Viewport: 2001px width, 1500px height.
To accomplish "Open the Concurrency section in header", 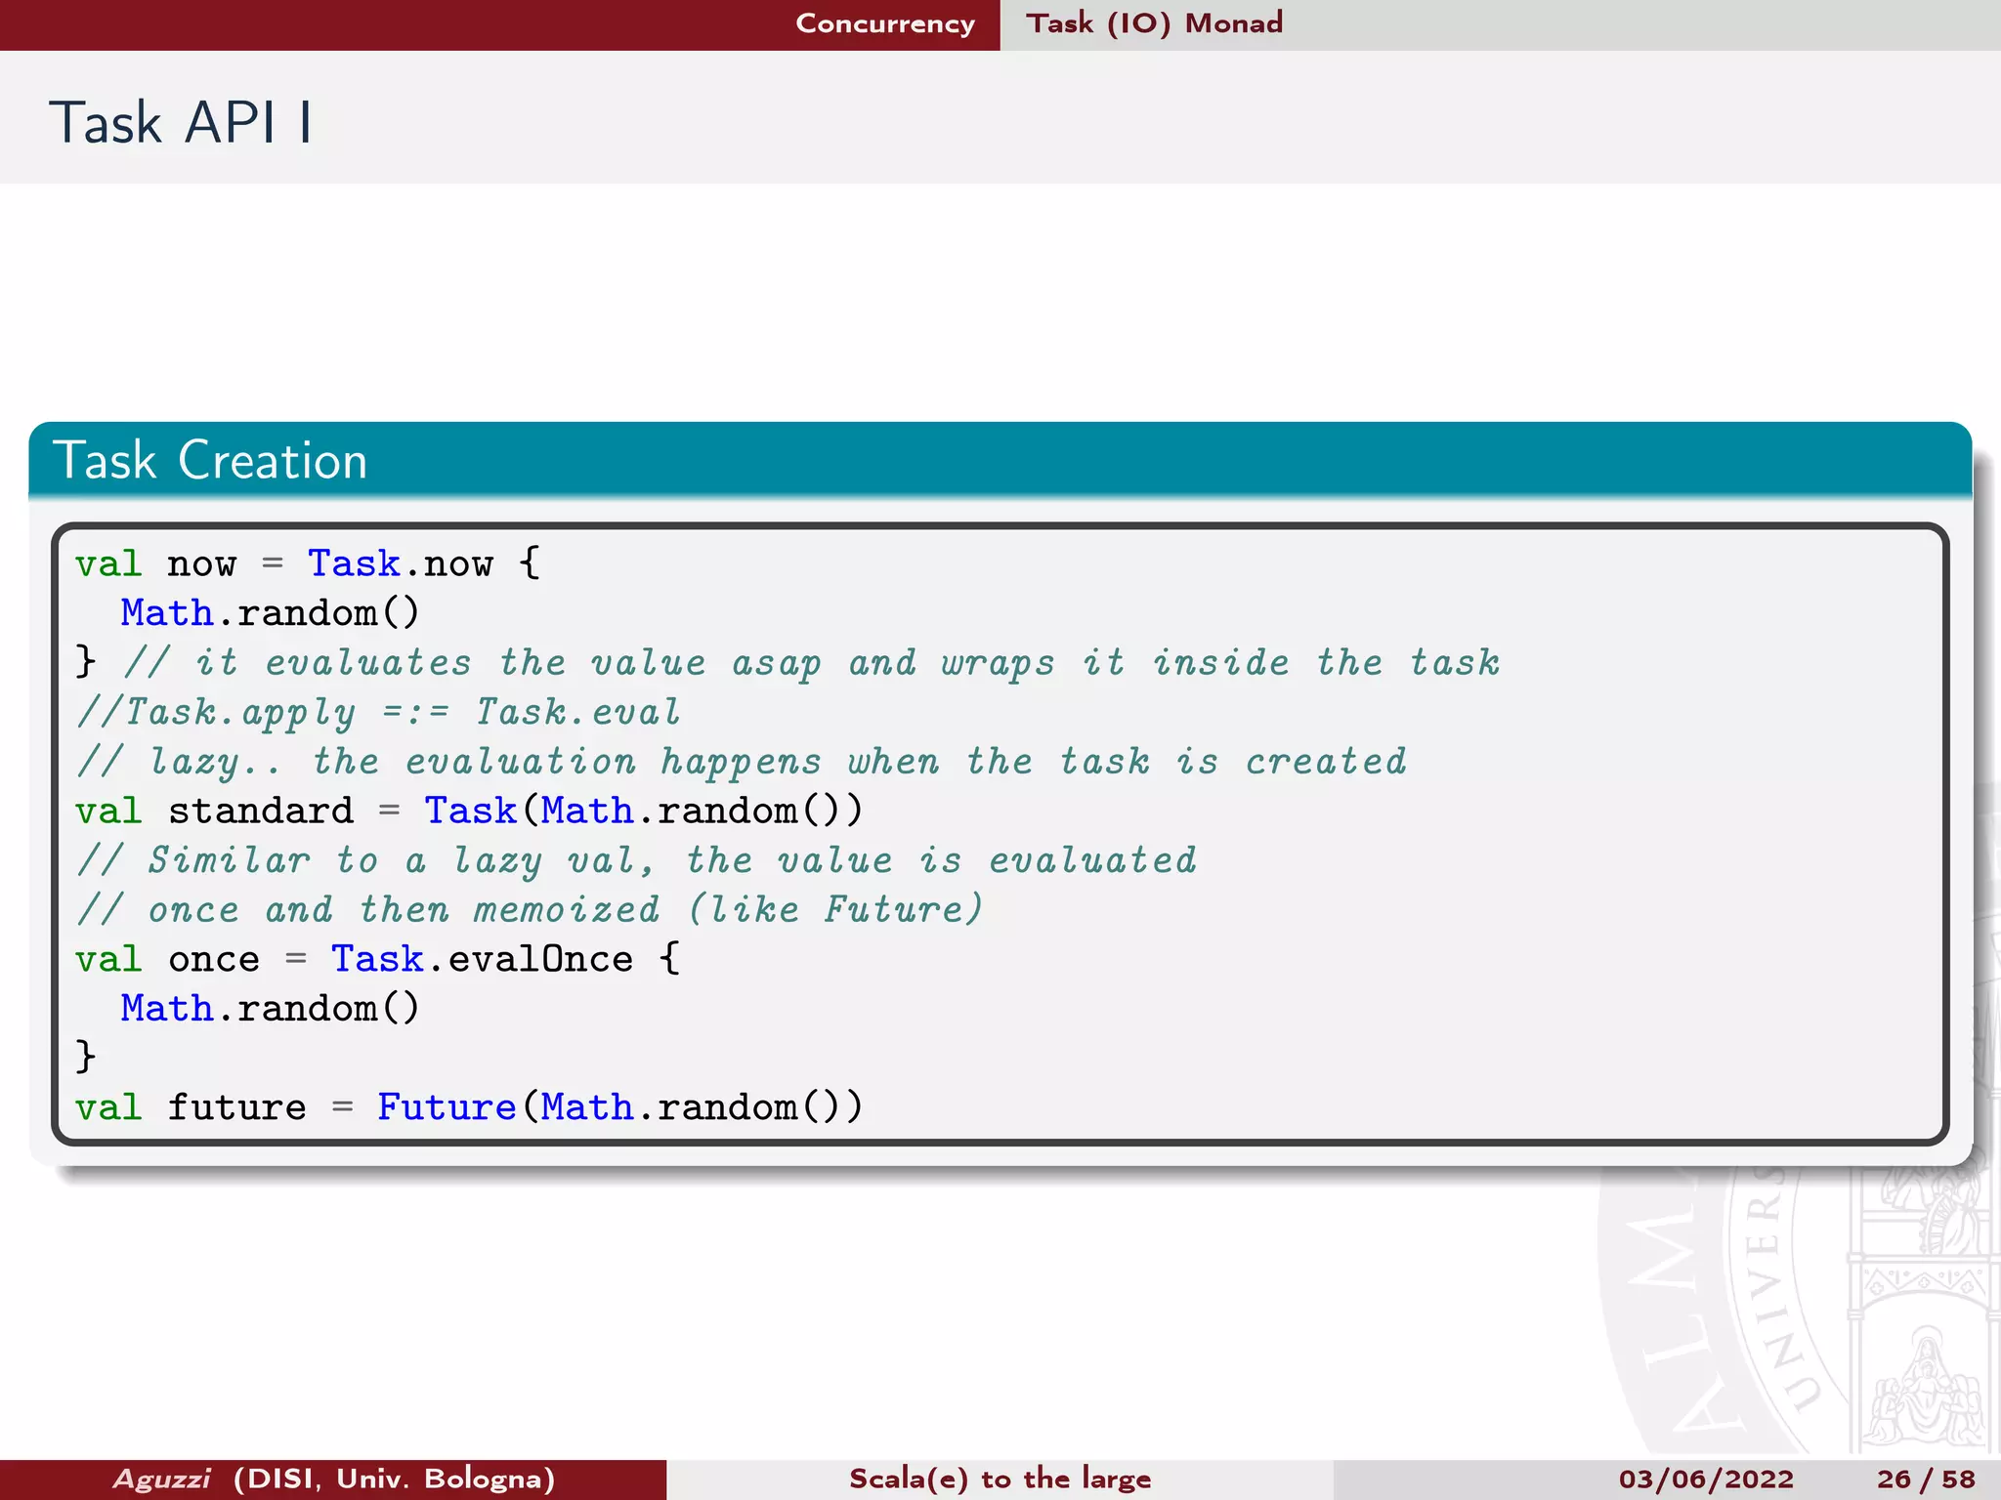I will pos(885,23).
